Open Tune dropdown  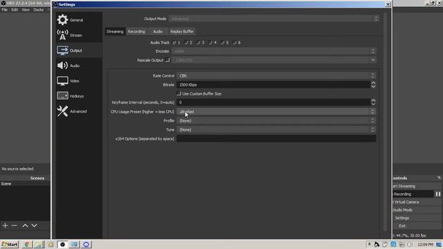tap(276, 129)
